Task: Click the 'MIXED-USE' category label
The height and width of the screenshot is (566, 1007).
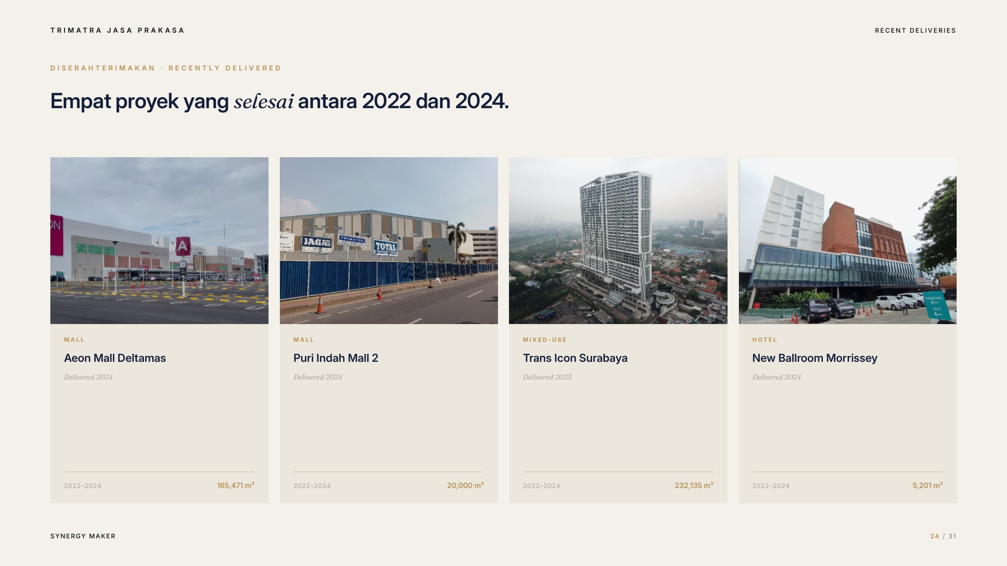Action: point(545,340)
